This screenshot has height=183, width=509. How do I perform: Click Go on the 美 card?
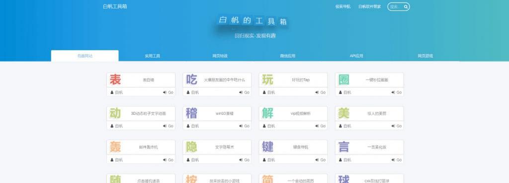coord(397,126)
